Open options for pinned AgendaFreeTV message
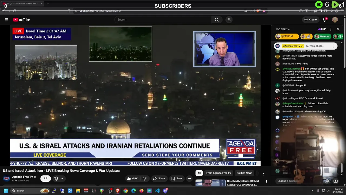The image size is (346, 195). coord(333,46)
